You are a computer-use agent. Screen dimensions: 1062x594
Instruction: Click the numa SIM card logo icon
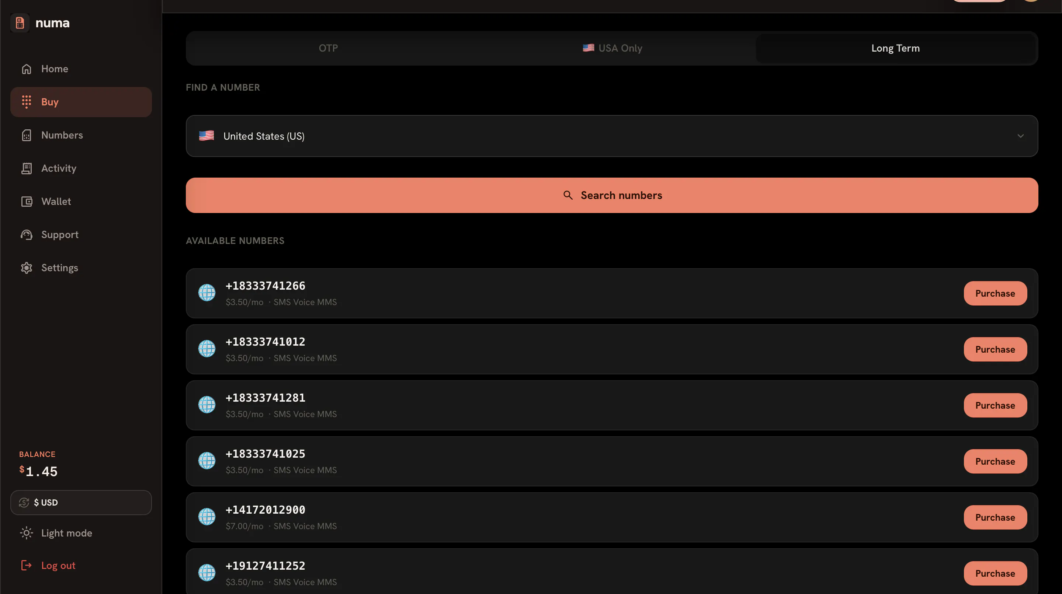[20, 22]
